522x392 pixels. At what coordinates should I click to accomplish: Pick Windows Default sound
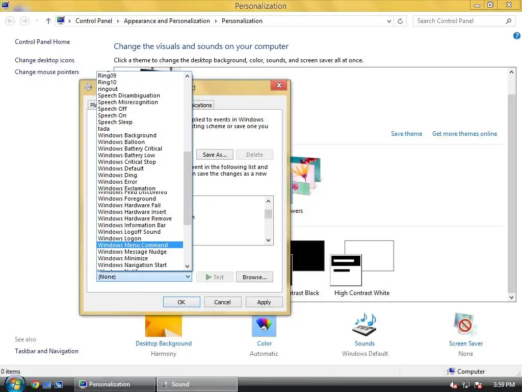pos(140,168)
